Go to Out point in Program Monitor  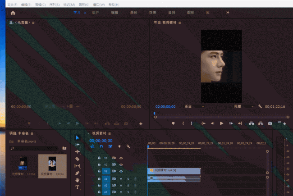tap(240, 123)
